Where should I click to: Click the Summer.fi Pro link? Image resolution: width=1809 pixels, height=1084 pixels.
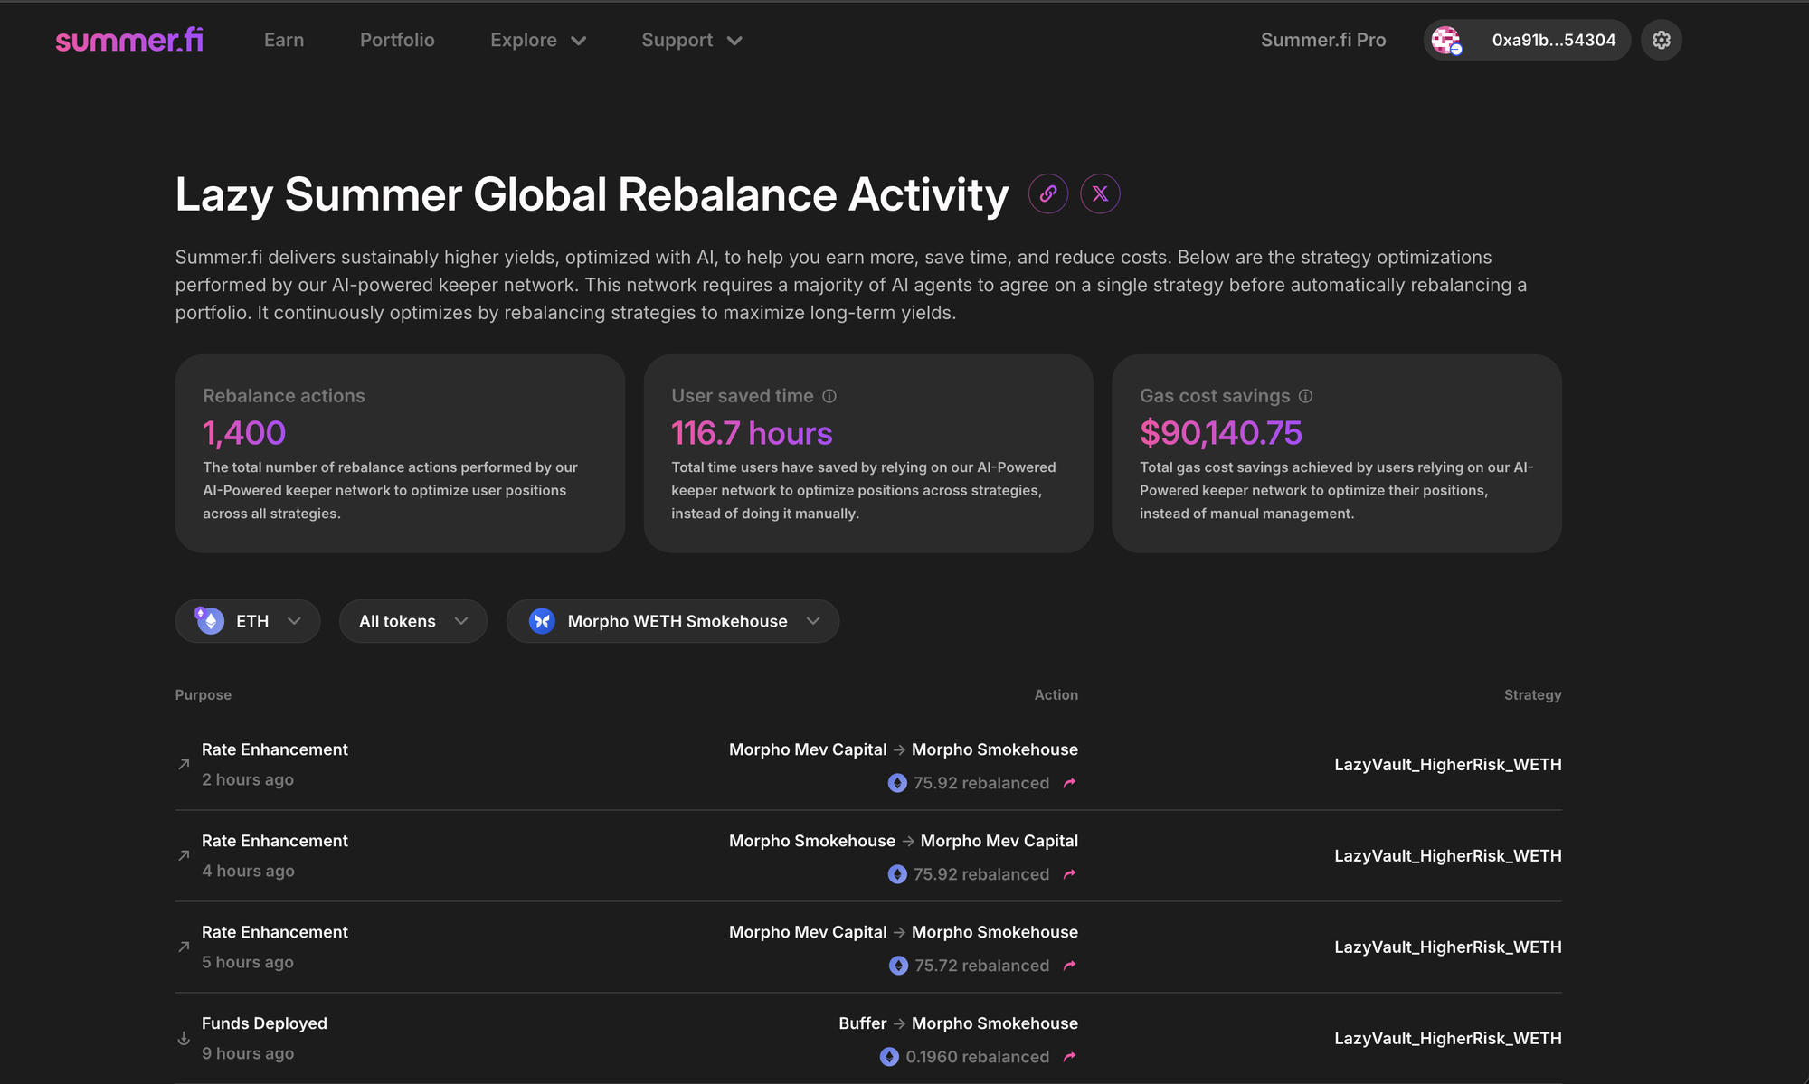(x=1323, y=40)
